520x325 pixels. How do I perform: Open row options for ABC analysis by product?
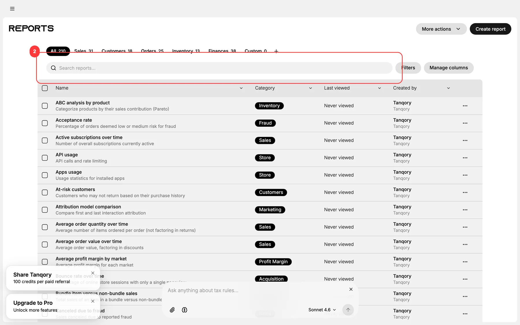pyautogui.click(x=465, y=106)
